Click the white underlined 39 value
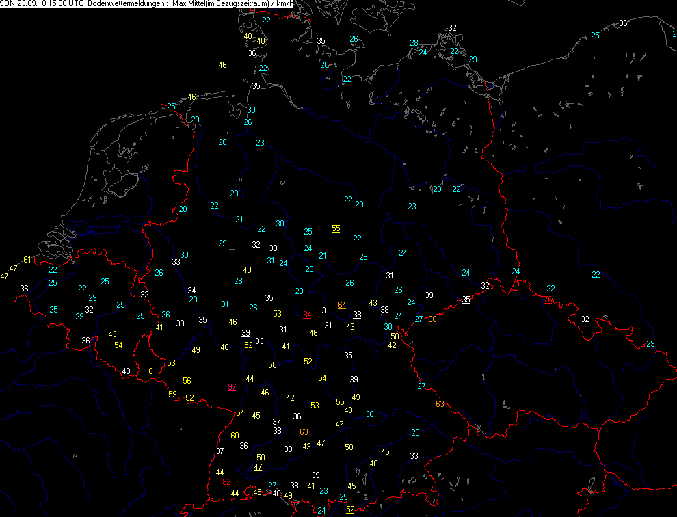Screen dimensions: 677x517 [245, 333]
